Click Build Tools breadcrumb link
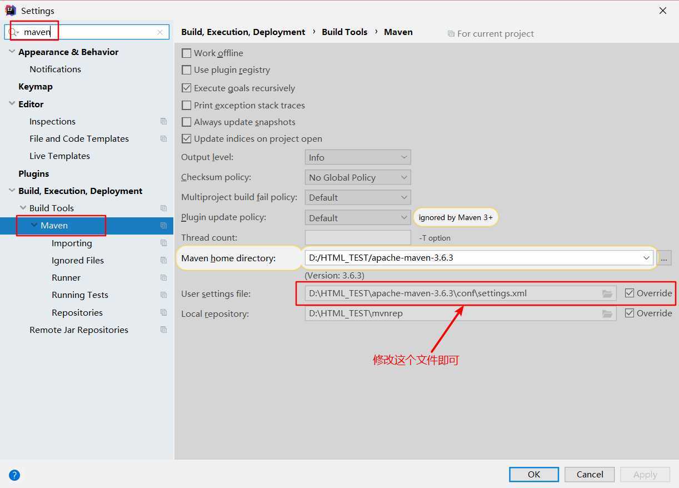Viewport: 679px width, 488px height. (x=345, y=32)
